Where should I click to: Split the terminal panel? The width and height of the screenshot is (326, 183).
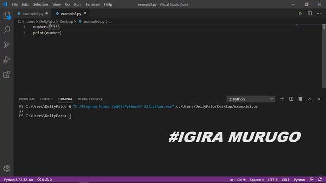tap(291, 99)
